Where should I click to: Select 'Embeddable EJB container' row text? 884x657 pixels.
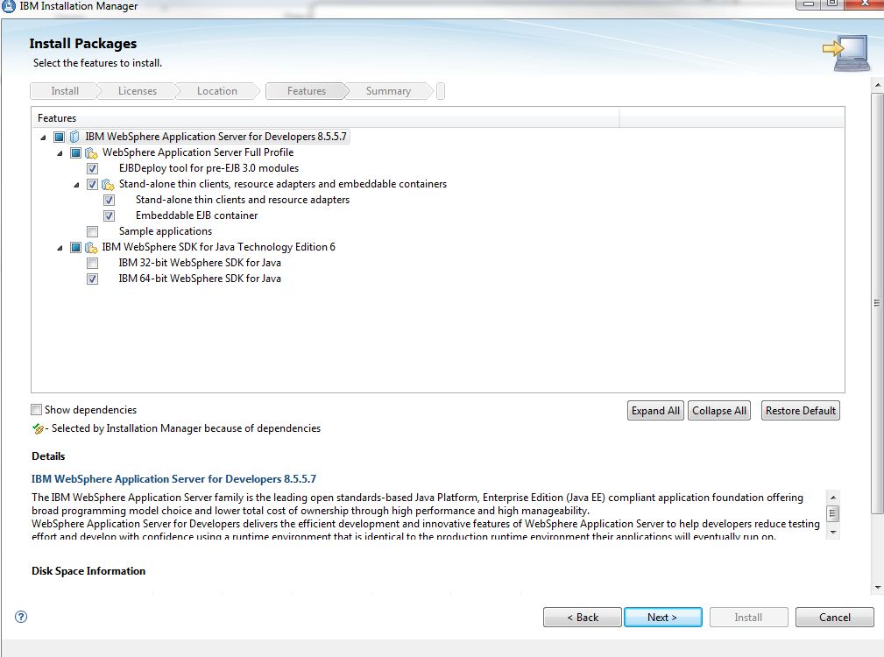pyautogui.click(x=196, y=215)
